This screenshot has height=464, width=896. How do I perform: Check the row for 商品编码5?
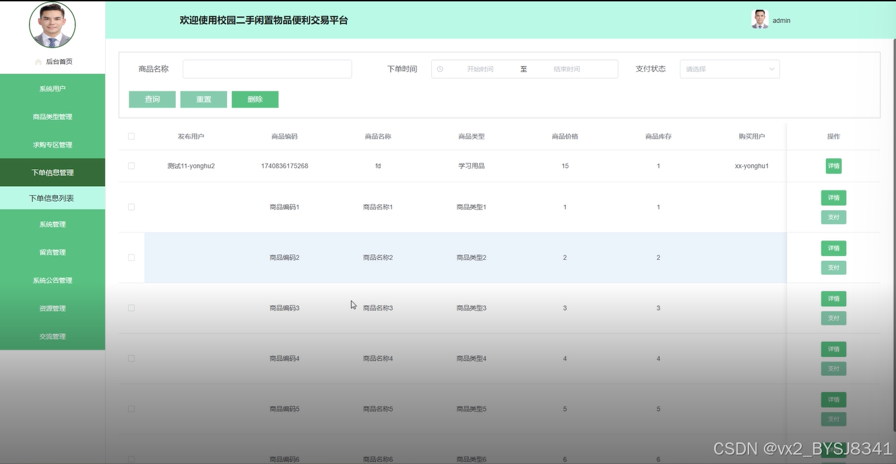[x=131, y=409]
